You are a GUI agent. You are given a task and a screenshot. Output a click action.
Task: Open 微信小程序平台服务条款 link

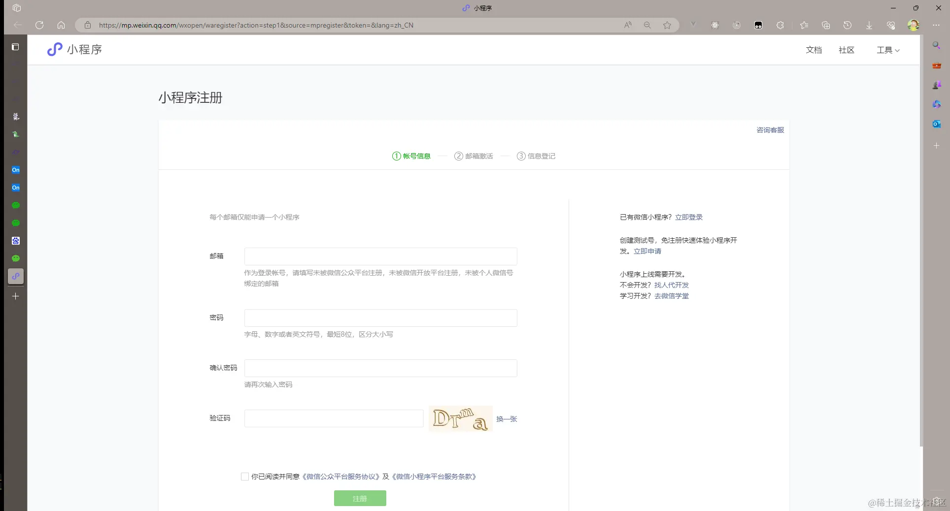(434, 477)
